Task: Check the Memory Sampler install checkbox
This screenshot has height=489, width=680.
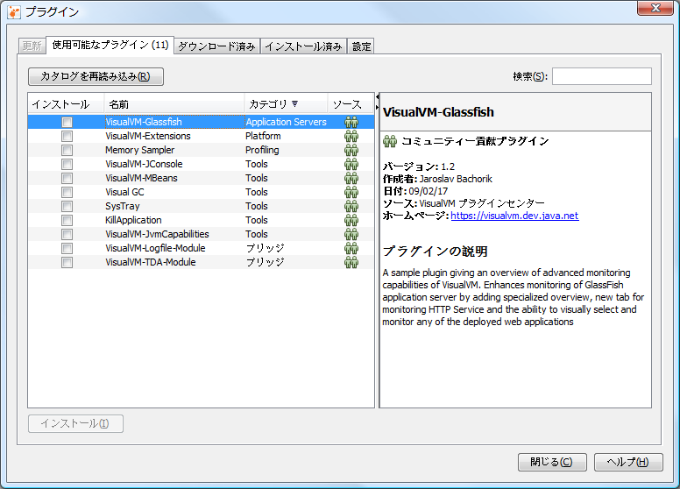Action: pyautogui.click(x=67, y=150)
